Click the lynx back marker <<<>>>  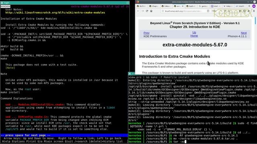[5, 6]
